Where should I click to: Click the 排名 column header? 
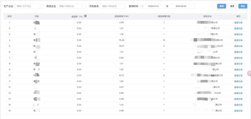pos(10,16)
